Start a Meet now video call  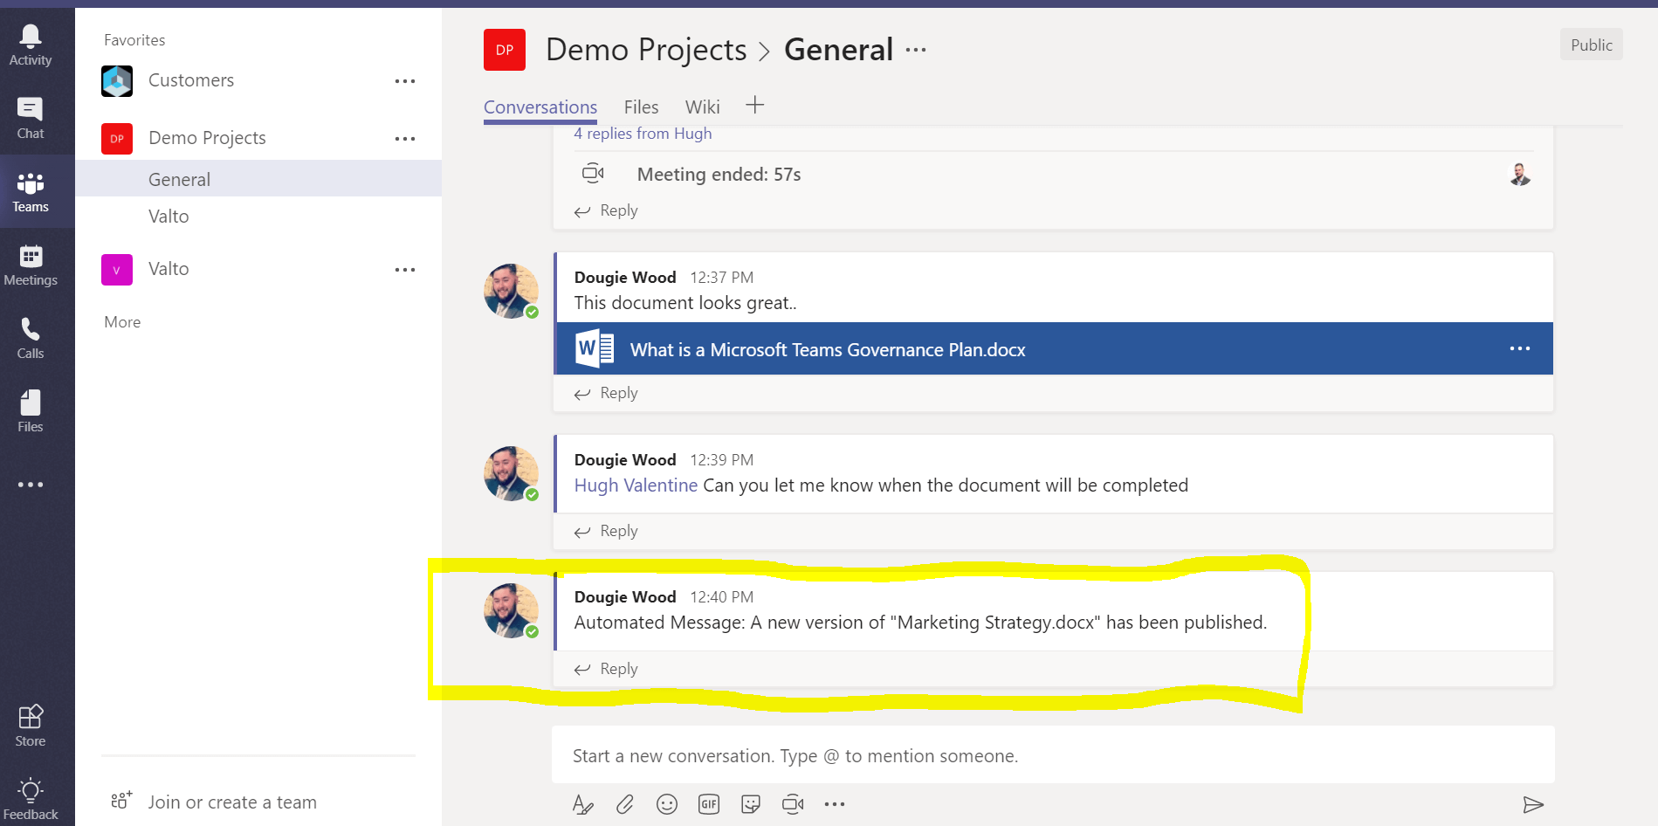(793, 804)
